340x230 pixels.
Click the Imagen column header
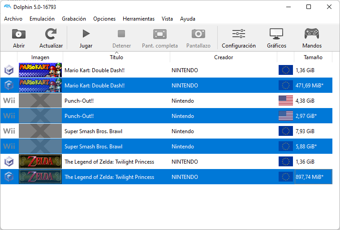click(x=40, y=57)
